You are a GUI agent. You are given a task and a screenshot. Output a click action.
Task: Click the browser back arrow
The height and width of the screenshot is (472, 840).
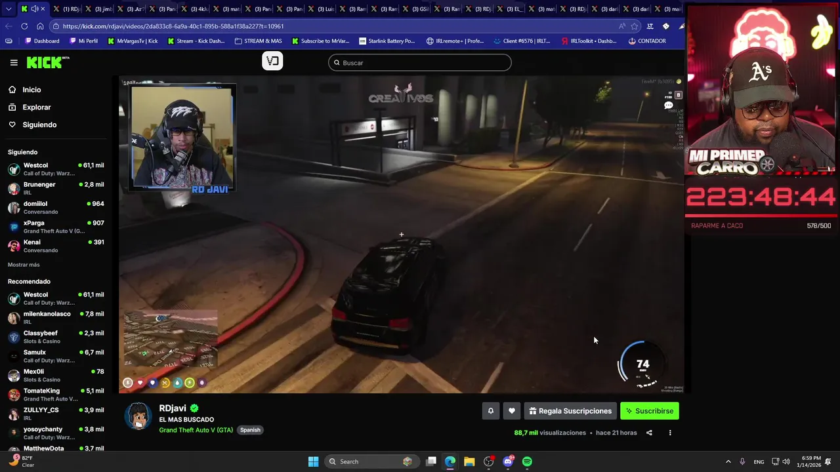pyautogui.click(x=9, y=26)
